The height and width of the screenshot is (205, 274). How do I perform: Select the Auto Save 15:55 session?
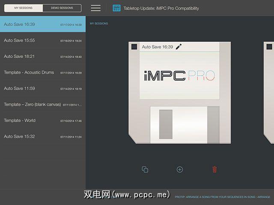tap(43, 40)
